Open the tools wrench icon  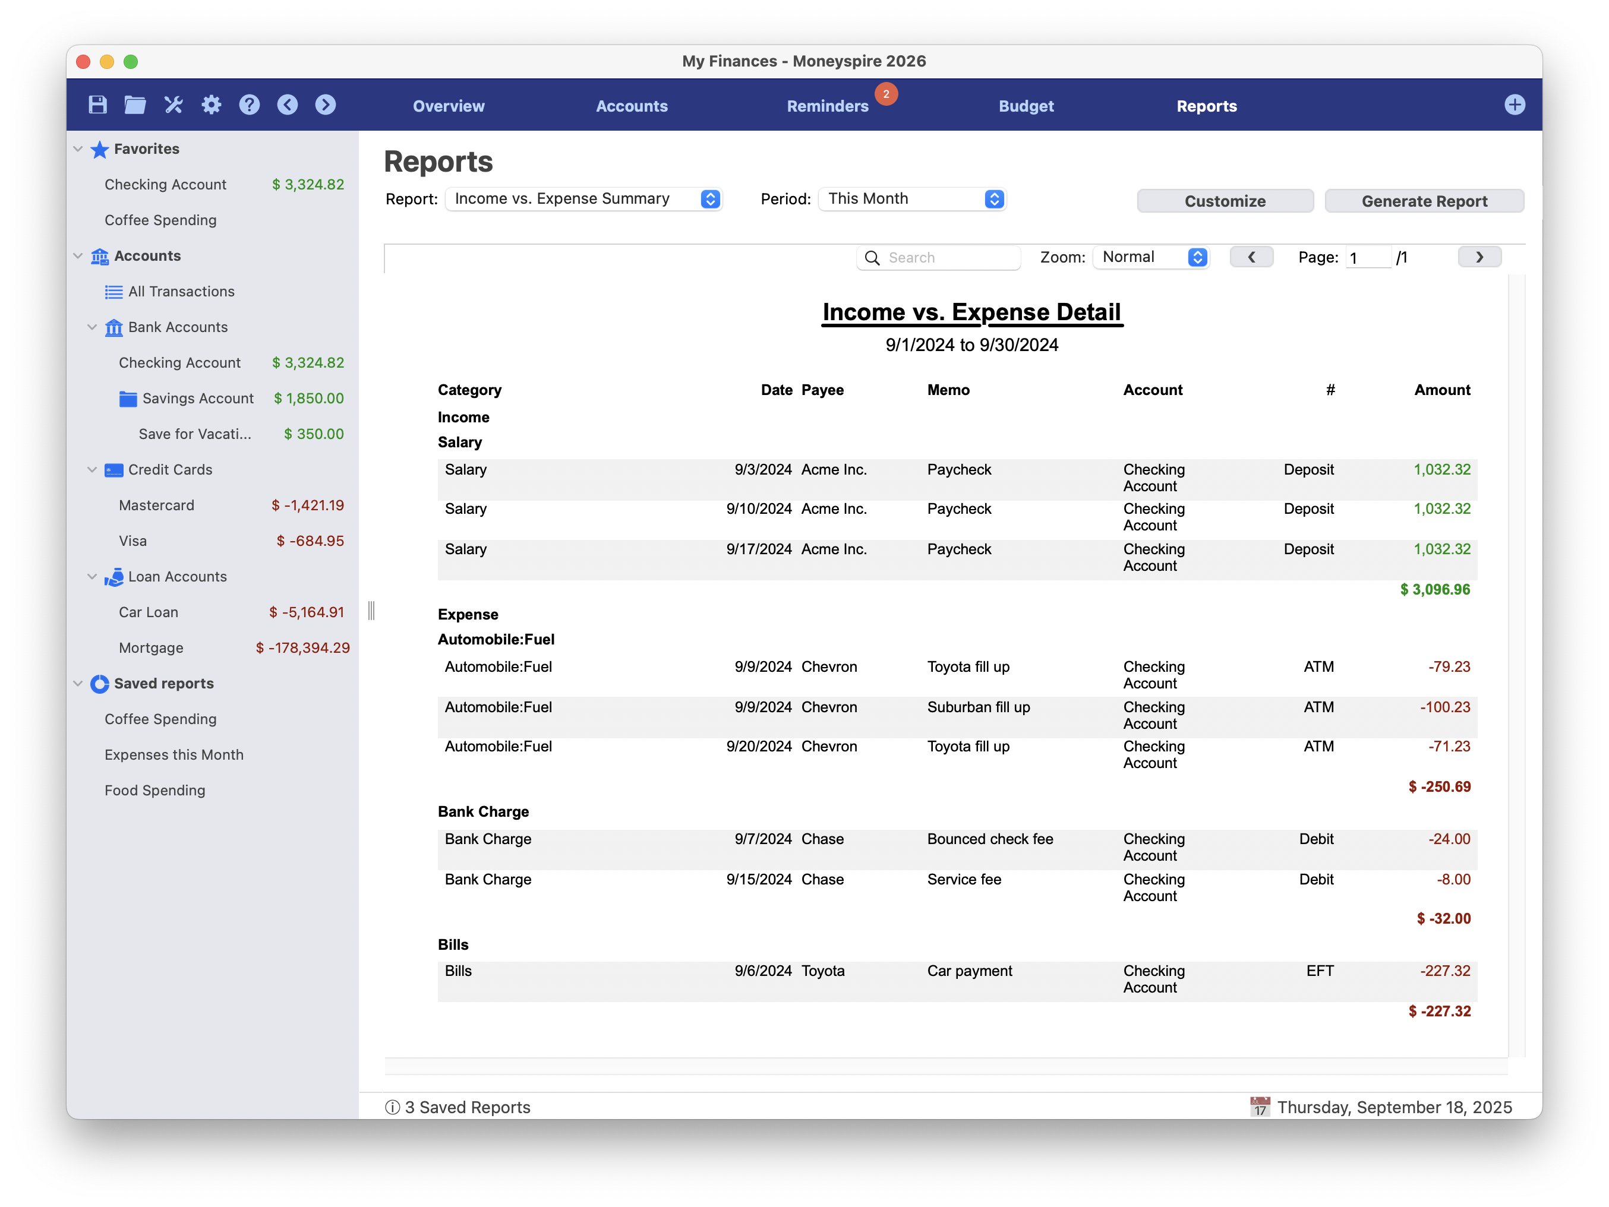[x=173, y=105]
